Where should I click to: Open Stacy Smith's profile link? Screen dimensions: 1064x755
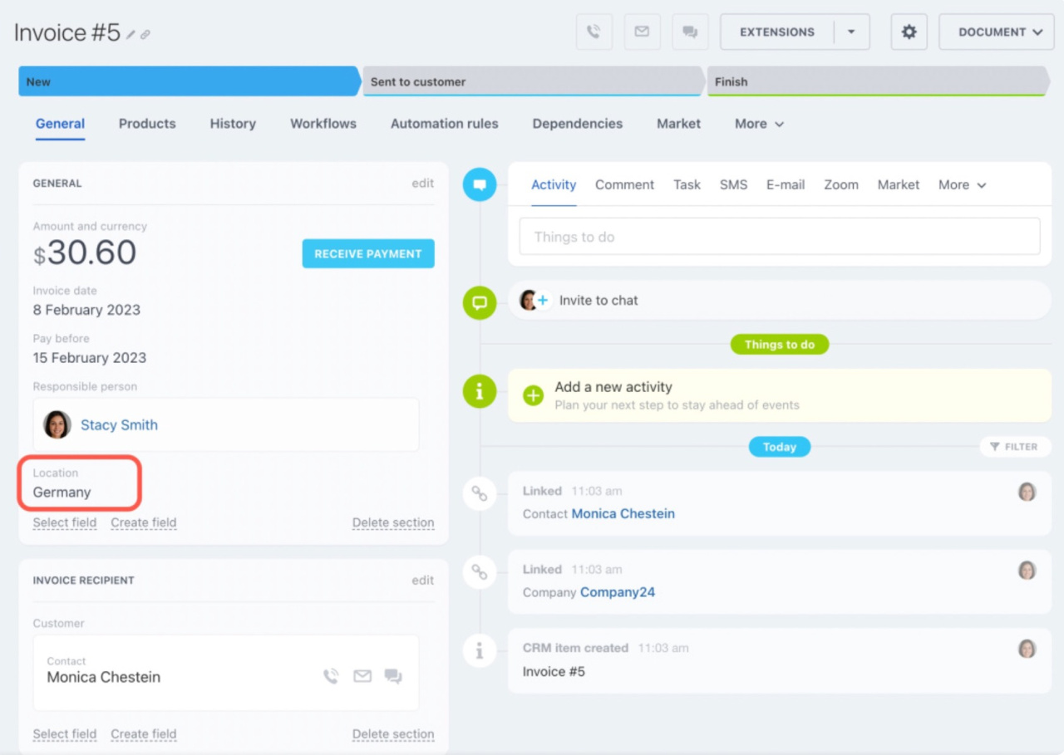point(119,425)
